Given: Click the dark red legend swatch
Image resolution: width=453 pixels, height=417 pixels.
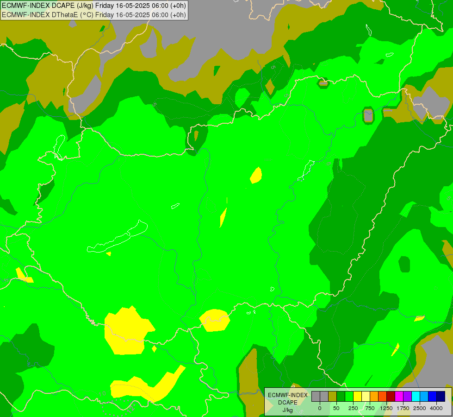Looking at the screenshot, I should (391, 397).
